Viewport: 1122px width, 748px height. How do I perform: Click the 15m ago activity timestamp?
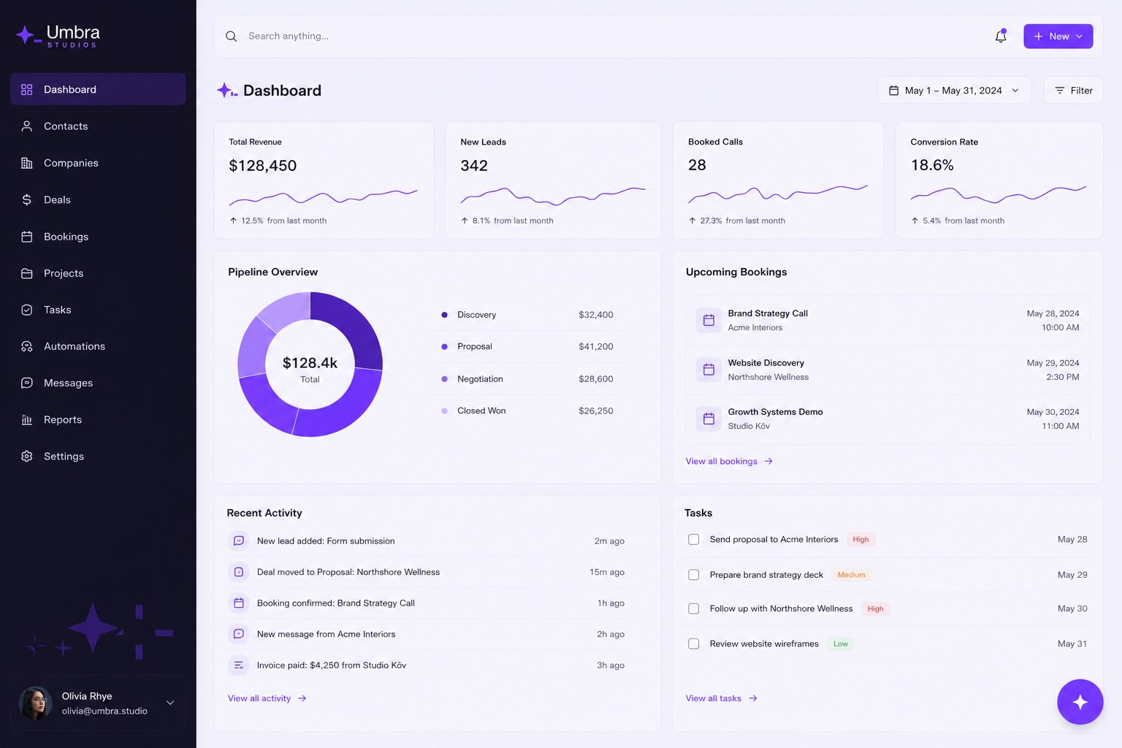(607, 572)
